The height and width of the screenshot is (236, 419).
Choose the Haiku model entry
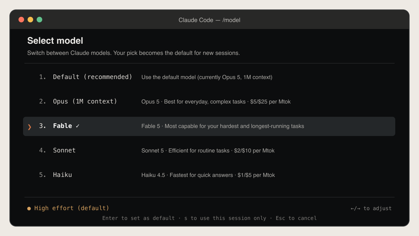209,175
